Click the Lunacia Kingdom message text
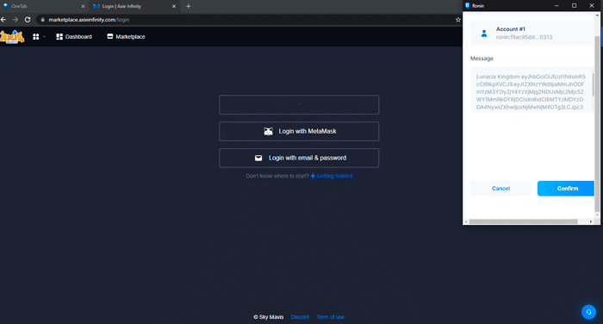Viewport: 603px width, 324px height. point(531,92)
